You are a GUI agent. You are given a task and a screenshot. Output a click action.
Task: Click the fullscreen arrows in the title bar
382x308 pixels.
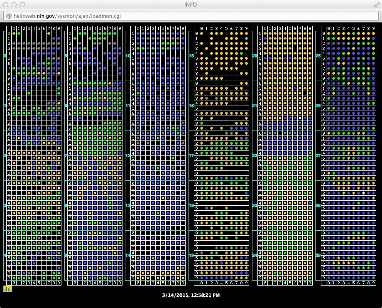375,5
